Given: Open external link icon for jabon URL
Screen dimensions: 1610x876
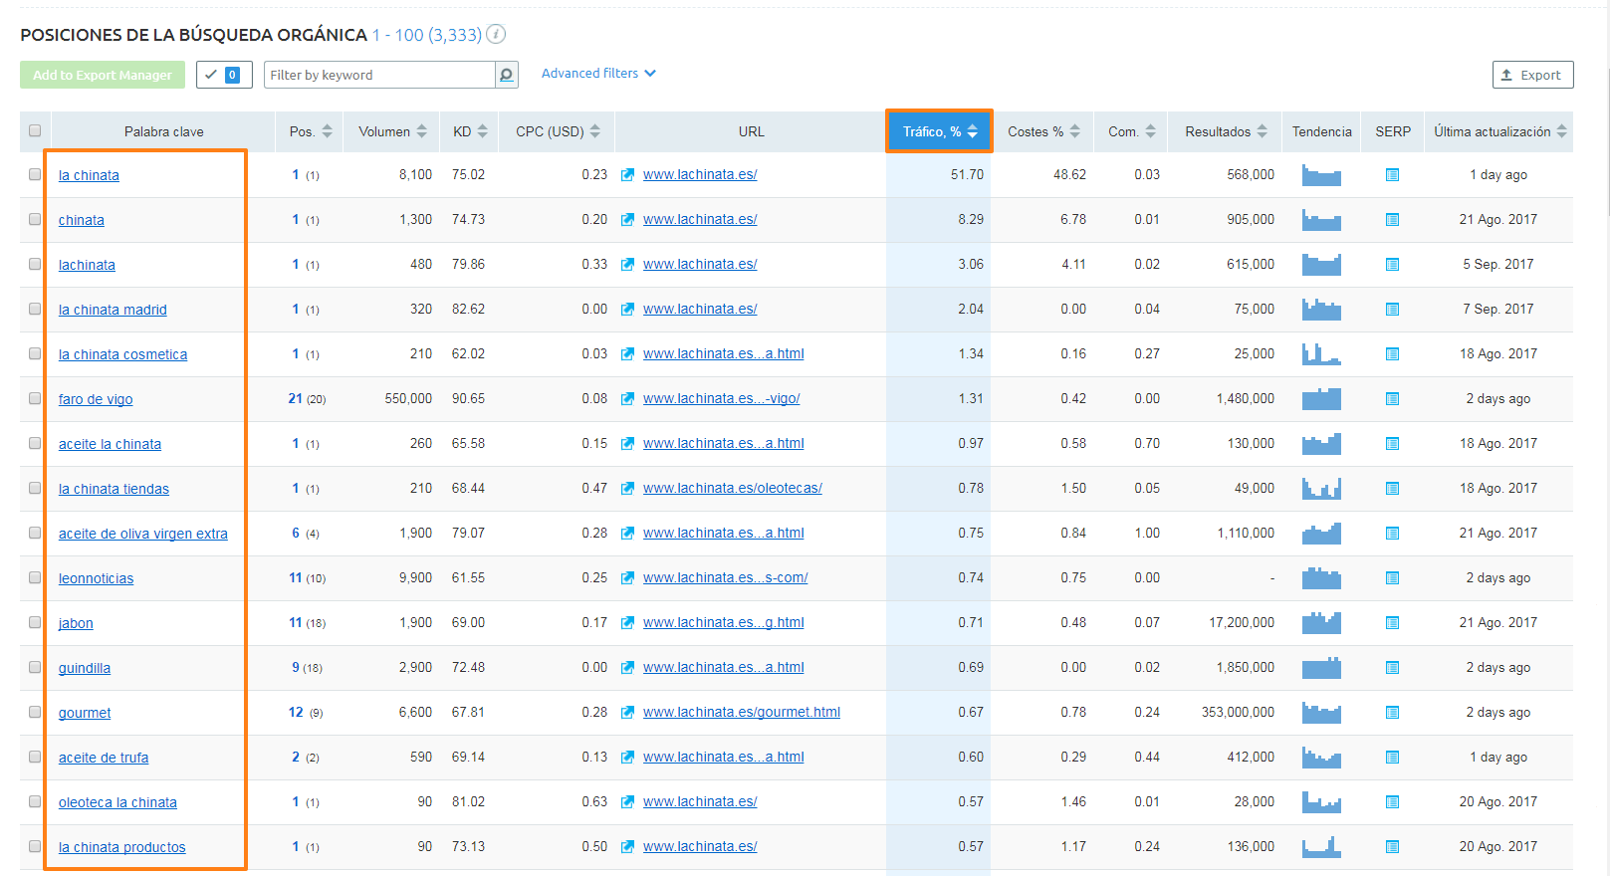Looking at the screenshot, I should (628, 623).
